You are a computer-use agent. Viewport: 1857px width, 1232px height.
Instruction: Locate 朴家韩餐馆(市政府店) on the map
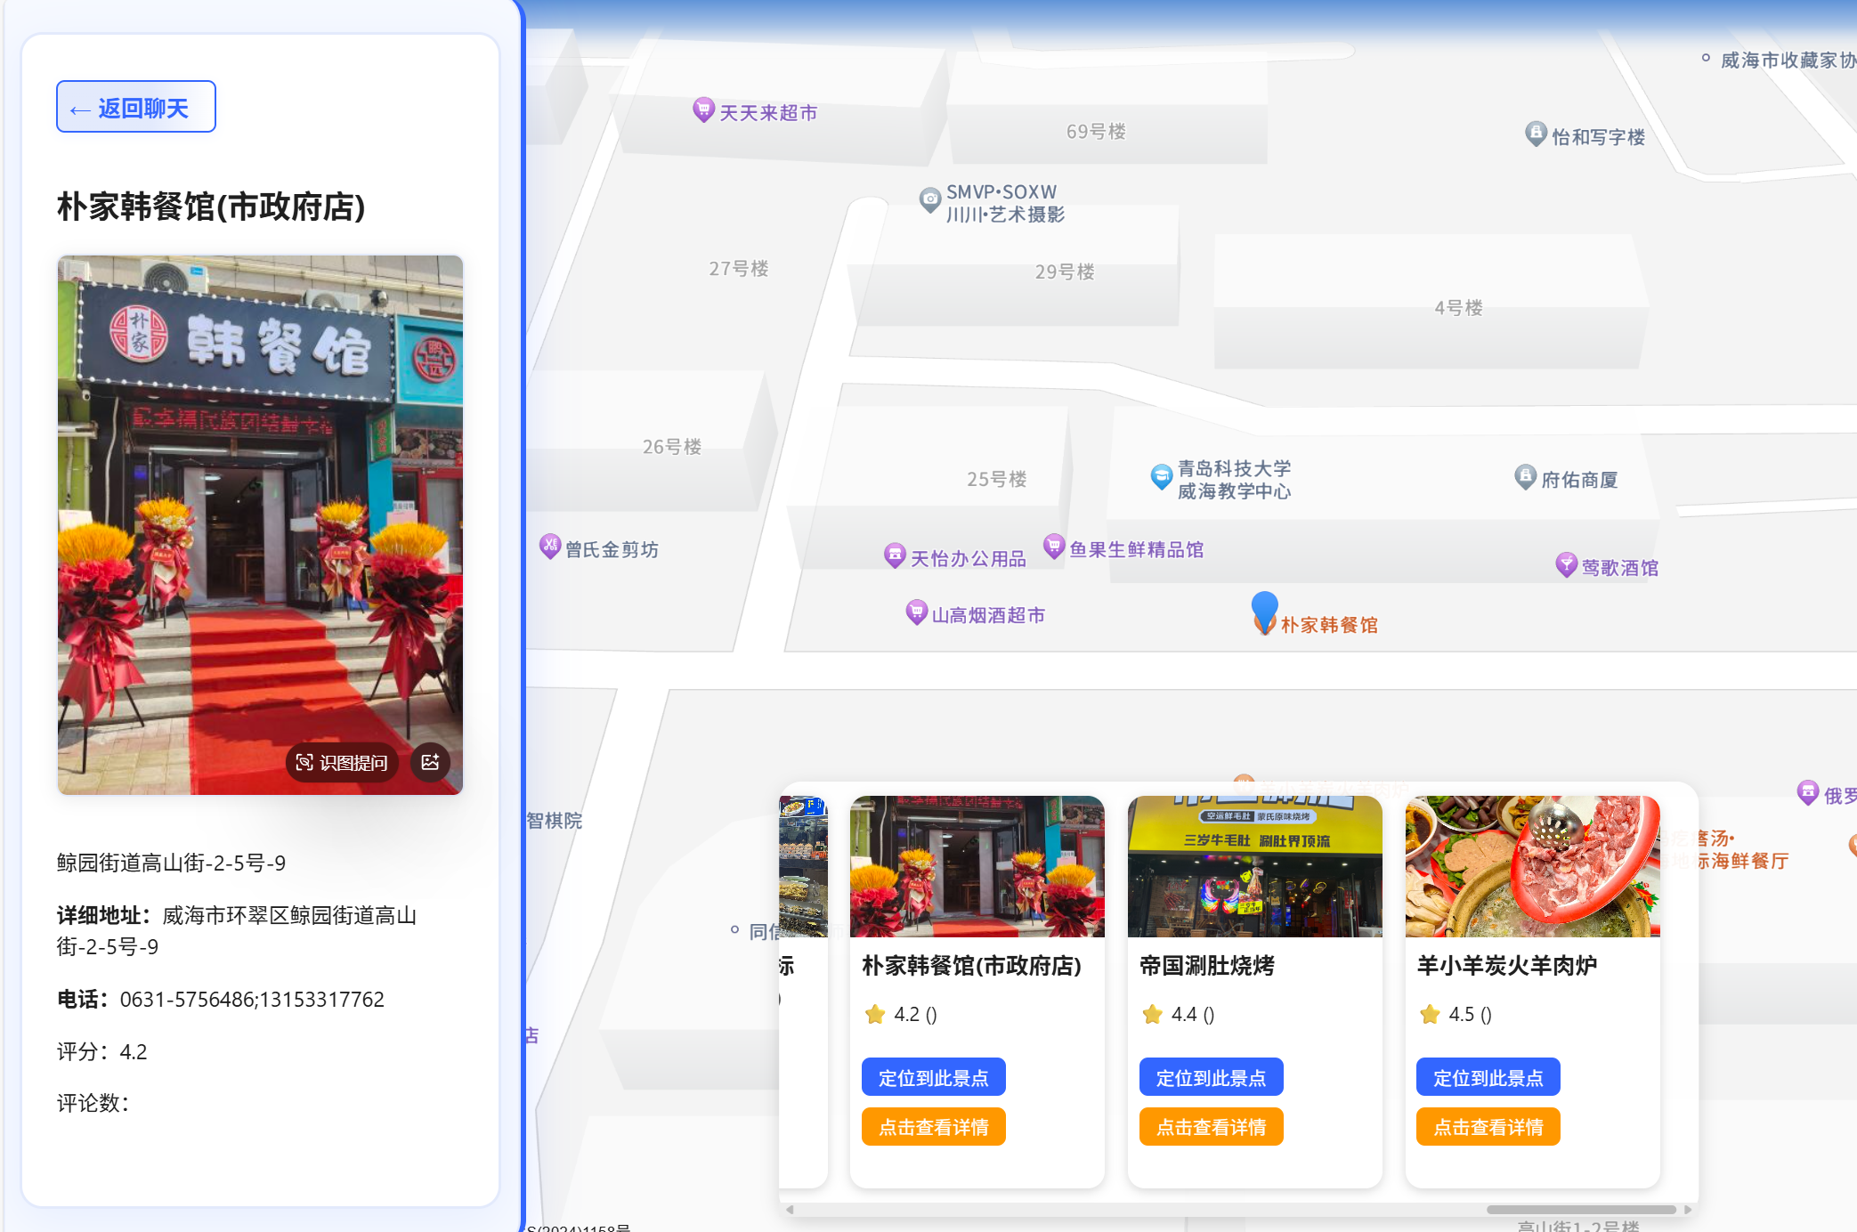click(x=933, y=1077)
